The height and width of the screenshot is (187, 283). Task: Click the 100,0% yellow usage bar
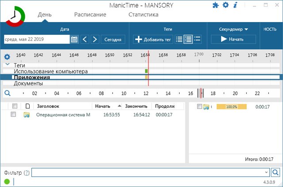[x=231, y=107]
